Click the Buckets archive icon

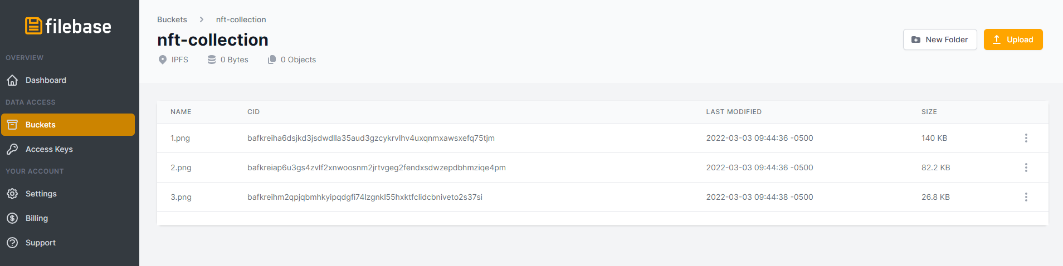(12, 125)
